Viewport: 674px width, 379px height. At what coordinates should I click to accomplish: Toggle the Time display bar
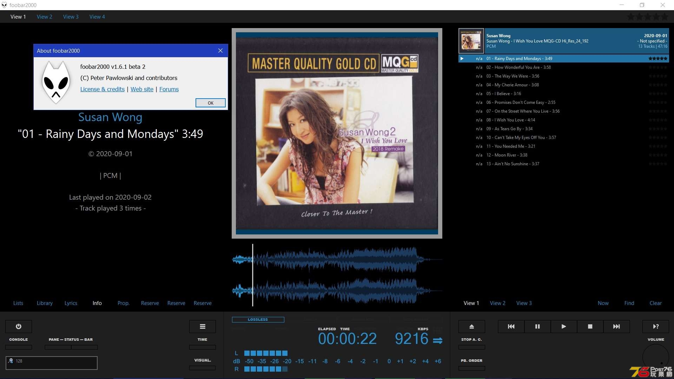pyautogui.click(x=203, y=347)
